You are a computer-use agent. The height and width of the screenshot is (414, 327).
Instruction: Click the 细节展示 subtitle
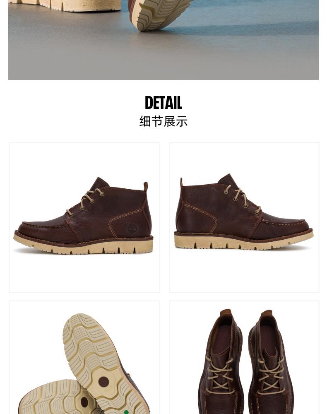[163, 121]
